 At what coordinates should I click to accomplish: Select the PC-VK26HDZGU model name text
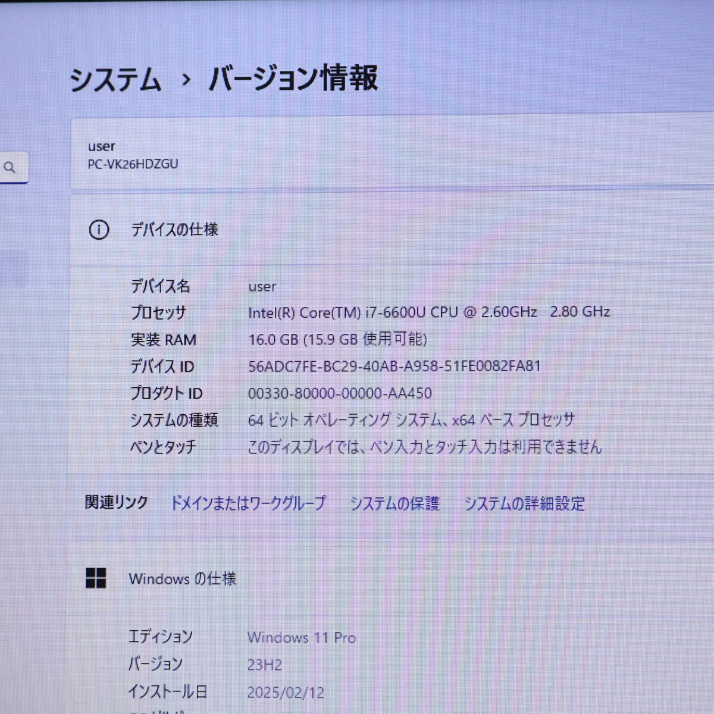click(133, 164)
